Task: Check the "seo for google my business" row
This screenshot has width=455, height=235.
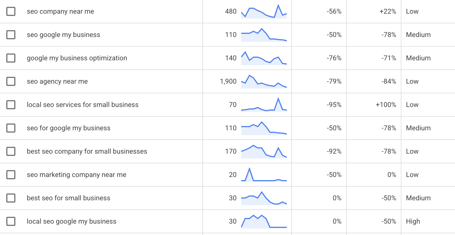Action: (x=11, y=128)
